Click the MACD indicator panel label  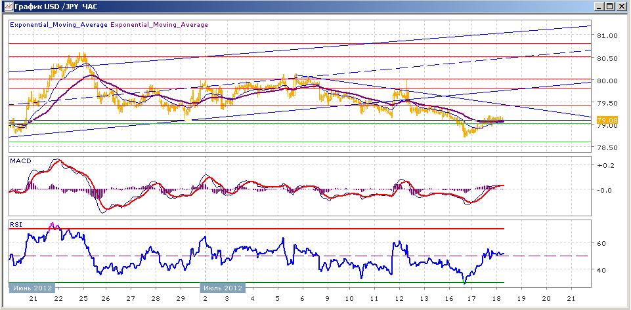tap(20, 161)
